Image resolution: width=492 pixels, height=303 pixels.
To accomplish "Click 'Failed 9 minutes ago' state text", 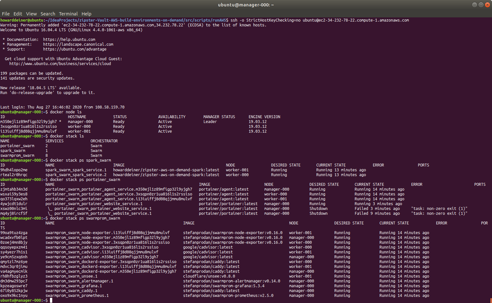I will (x=377, y=213).
